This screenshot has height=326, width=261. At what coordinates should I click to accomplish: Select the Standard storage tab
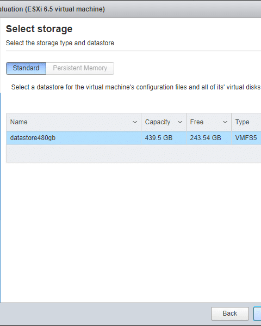[26, 68]
